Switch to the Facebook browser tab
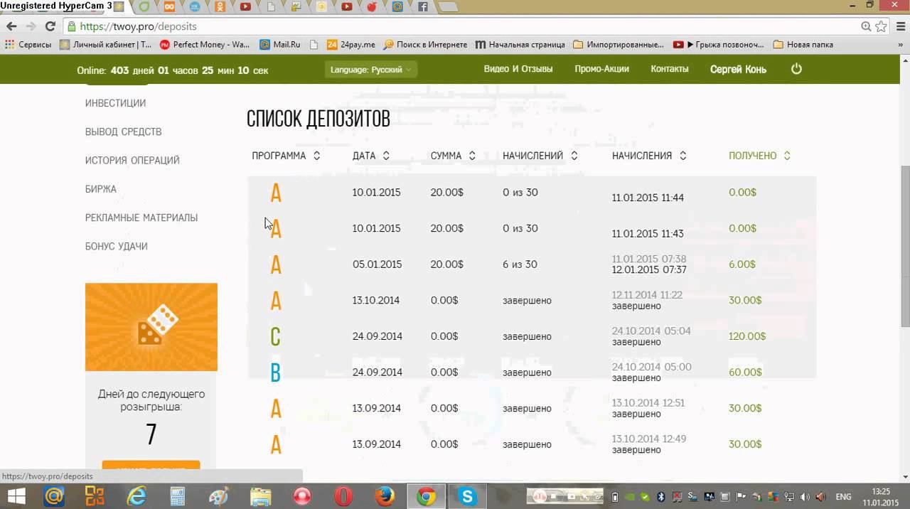 pos(422,6)
